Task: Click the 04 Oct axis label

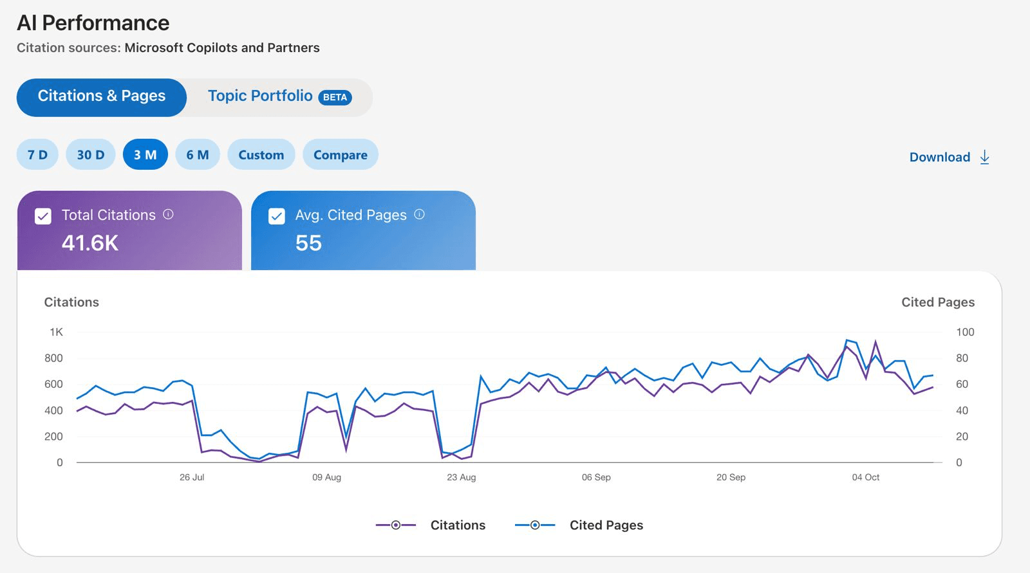Action: [866, 477]
